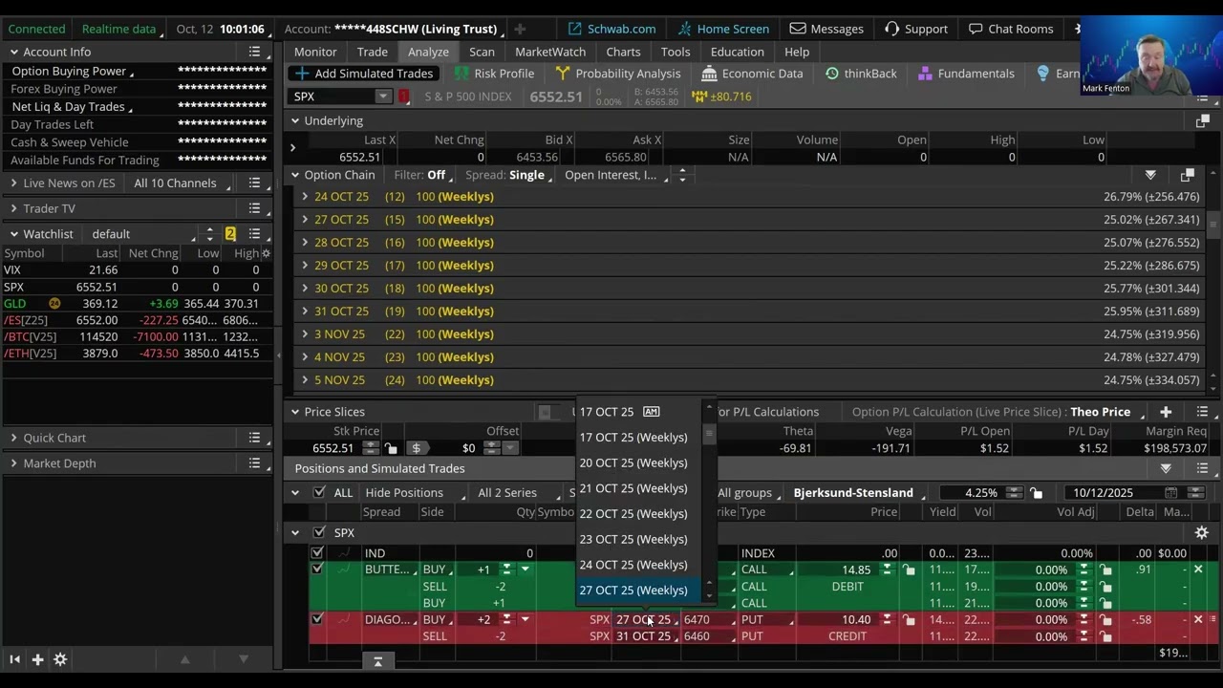The width and height of the screenshot is (1223, 688).
Task: Click Add Simulated Trades button
Action: click(364, 74)
